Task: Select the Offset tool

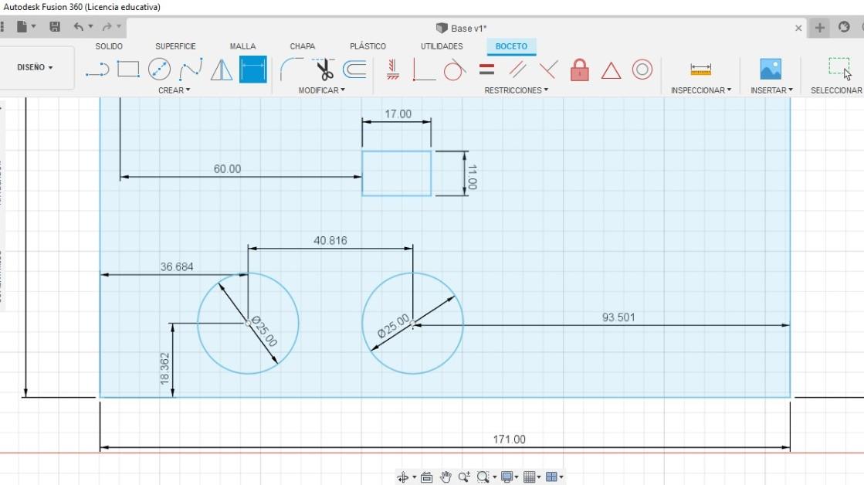Action: tap(354, 70)
